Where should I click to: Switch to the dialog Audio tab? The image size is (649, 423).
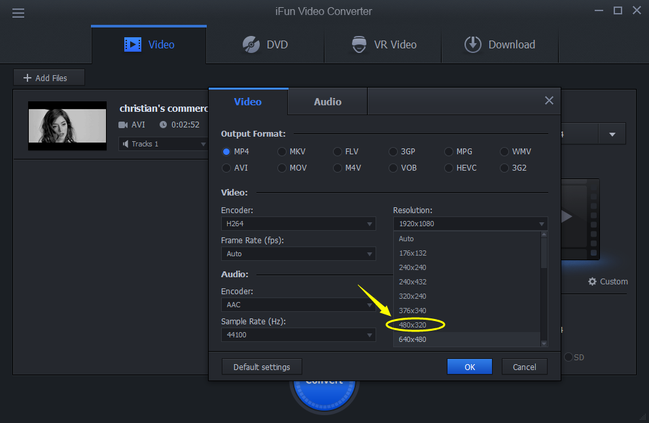point(327,102)
